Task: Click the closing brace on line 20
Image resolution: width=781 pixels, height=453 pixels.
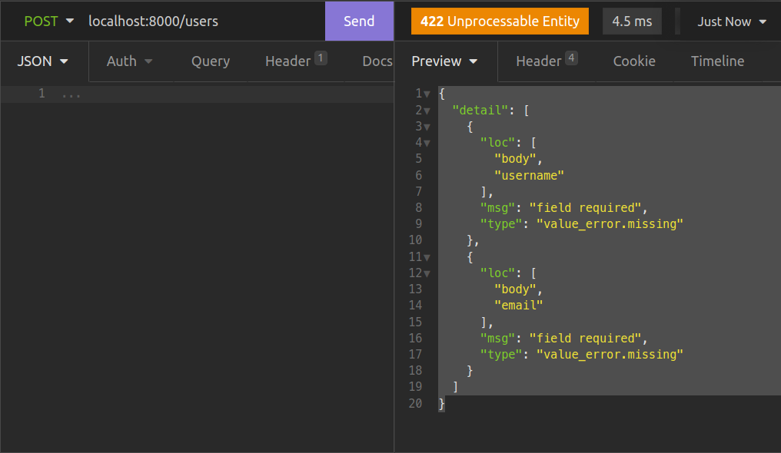Action: [x=441, y=404]
